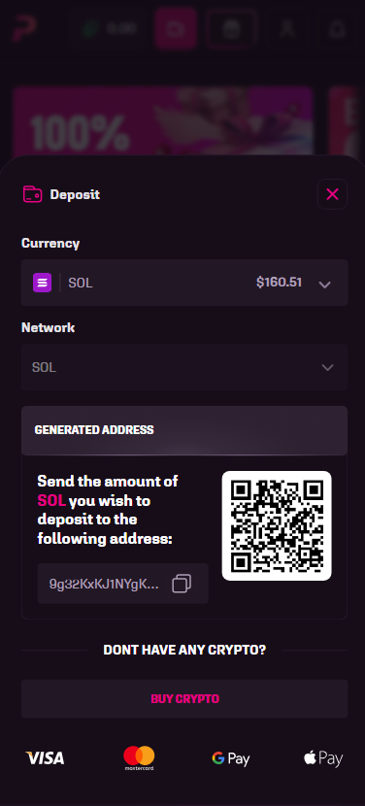Click the deposit QR code
Viewport: 365px width, 806px height.
[277, 526]
